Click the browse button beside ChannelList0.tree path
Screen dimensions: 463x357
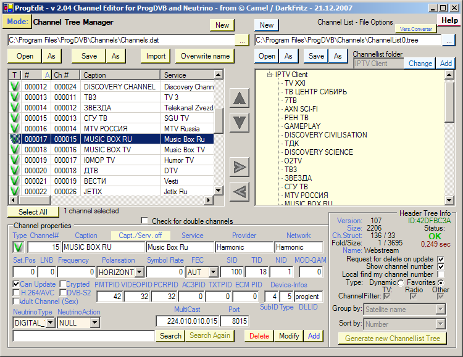(449, 40)
